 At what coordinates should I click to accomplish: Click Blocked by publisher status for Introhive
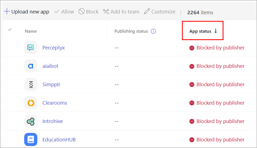click(x=217, y=121)
